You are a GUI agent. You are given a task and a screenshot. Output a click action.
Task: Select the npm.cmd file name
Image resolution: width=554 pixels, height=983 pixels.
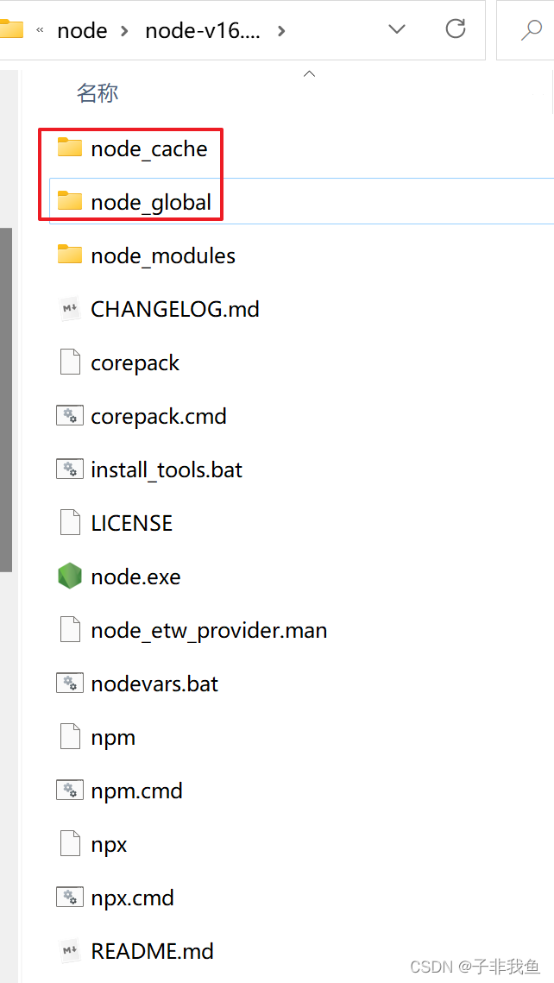tap(136, 791)
